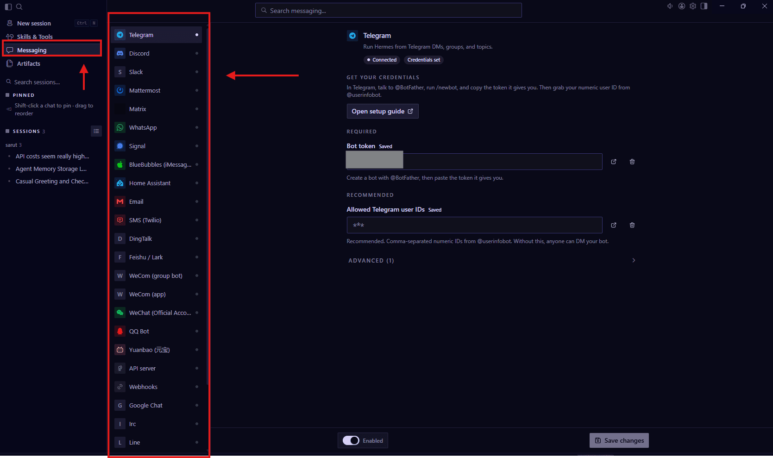This screenshot has width=773, height=458.
Task: Click the SESSIONS section header
Action: (x=26, y=132)
